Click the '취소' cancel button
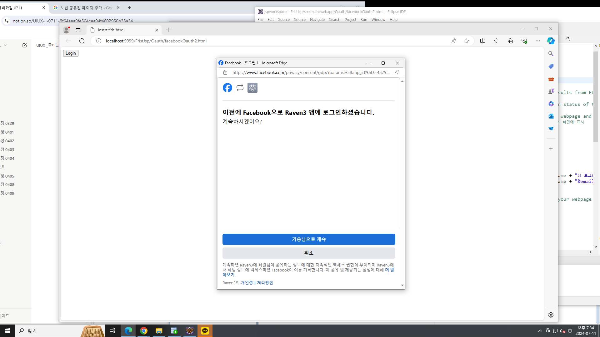 [309, 253]
